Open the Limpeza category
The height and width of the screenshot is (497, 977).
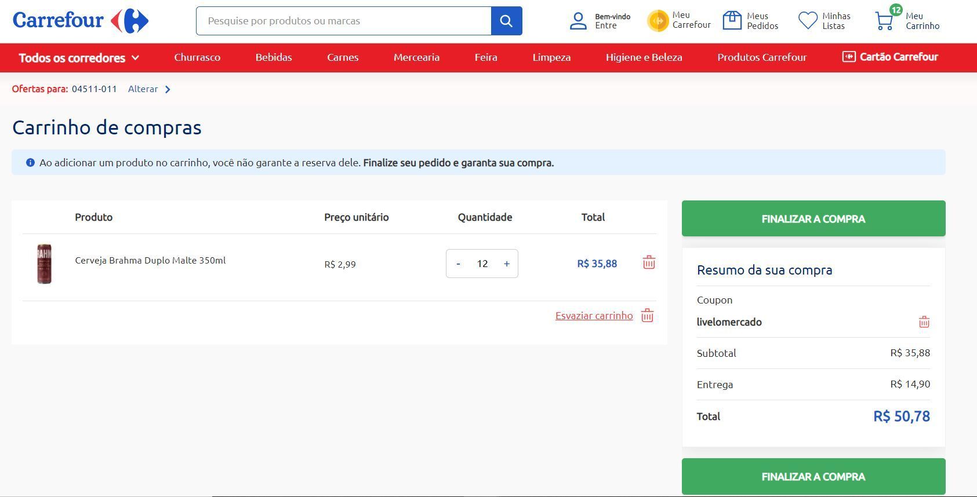click(551, 57)
